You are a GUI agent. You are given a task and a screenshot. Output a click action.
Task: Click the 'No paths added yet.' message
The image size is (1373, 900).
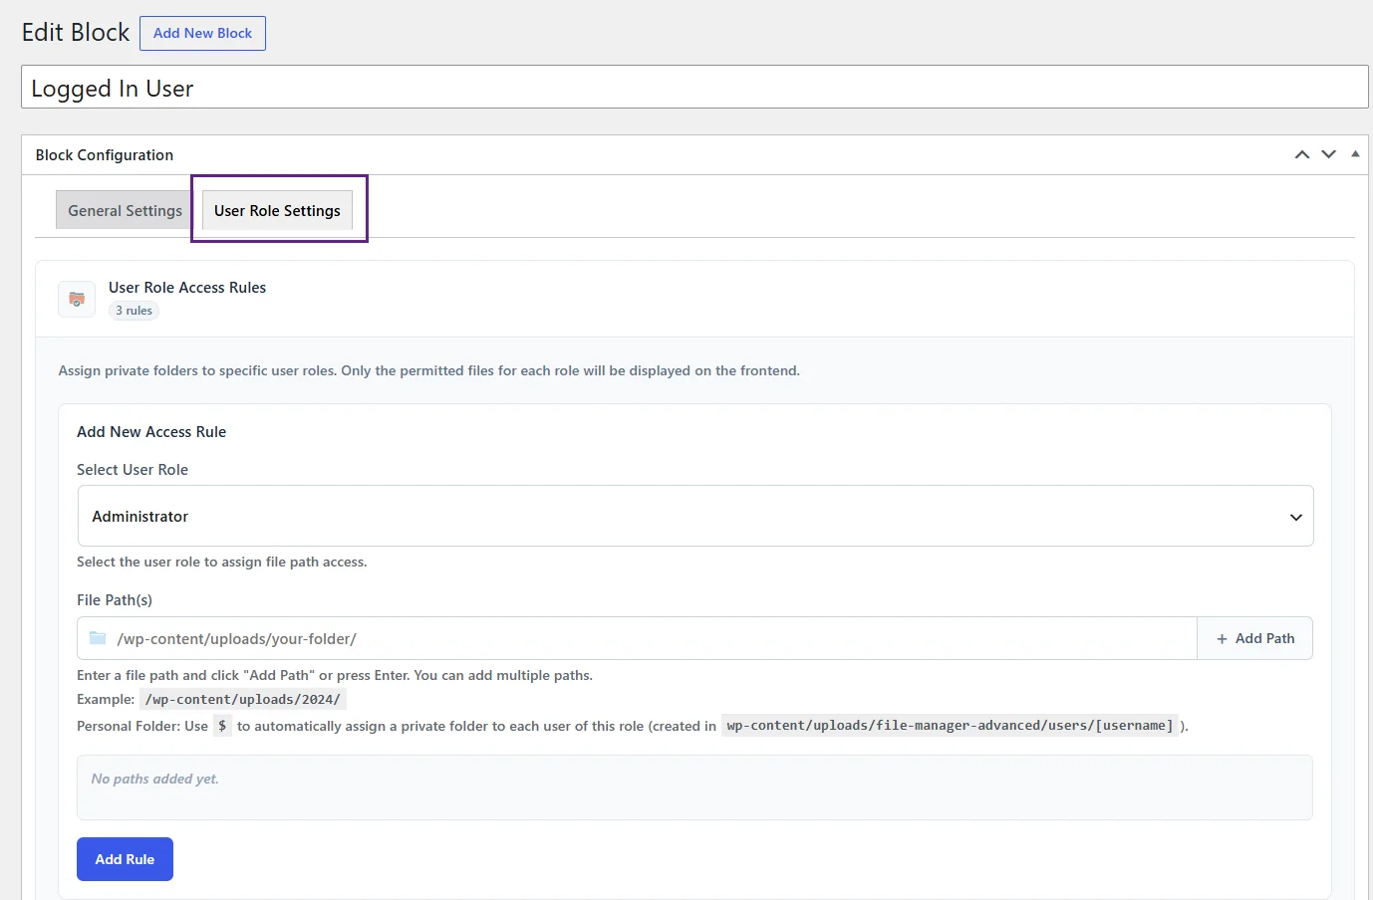pos(154,779)
